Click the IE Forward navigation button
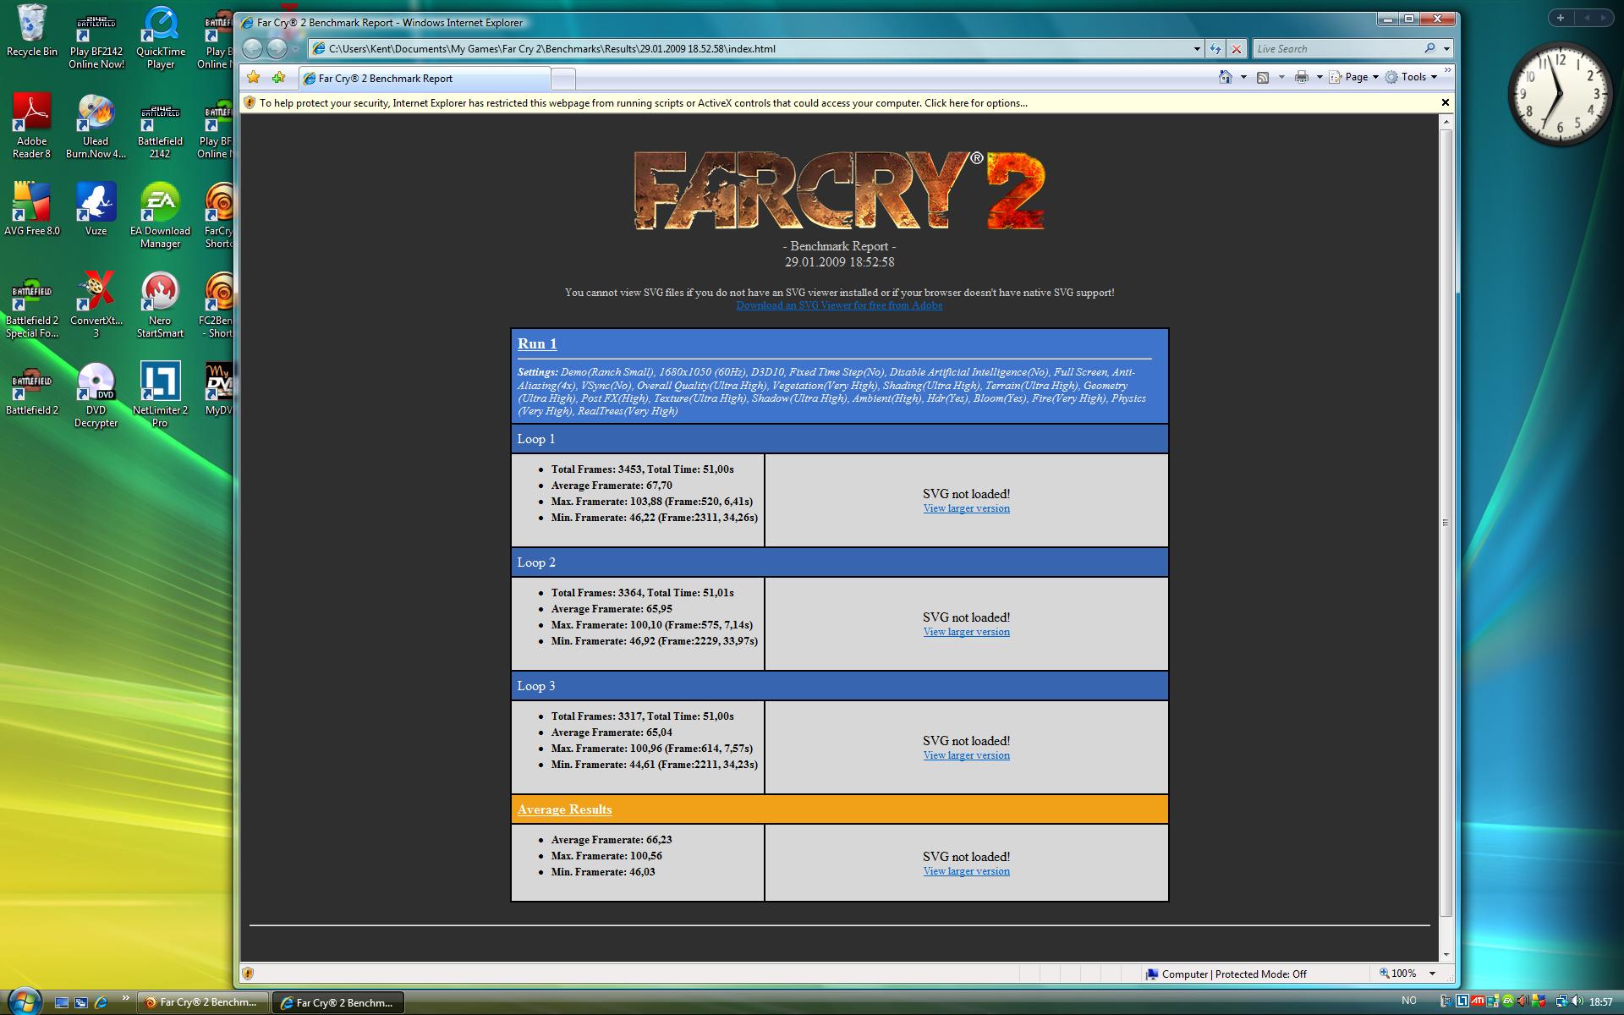Screen dimensions: 1624x1015 pos(277,48)
